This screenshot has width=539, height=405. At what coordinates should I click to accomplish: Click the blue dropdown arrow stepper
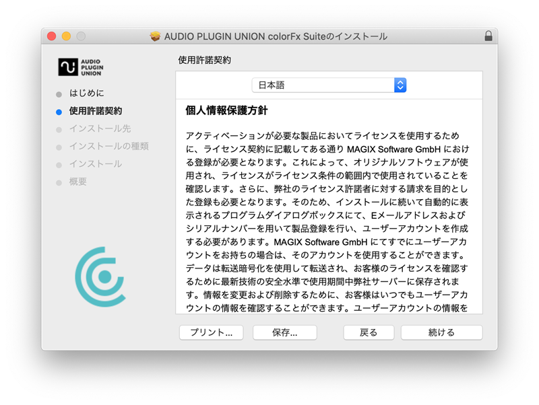click(x=400, y=85)
